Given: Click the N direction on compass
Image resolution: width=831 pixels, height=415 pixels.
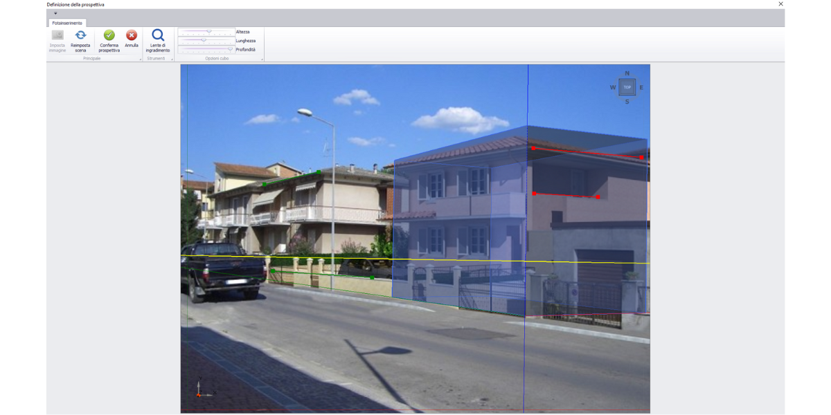Looking at the screenshot, I should (627, 73).
